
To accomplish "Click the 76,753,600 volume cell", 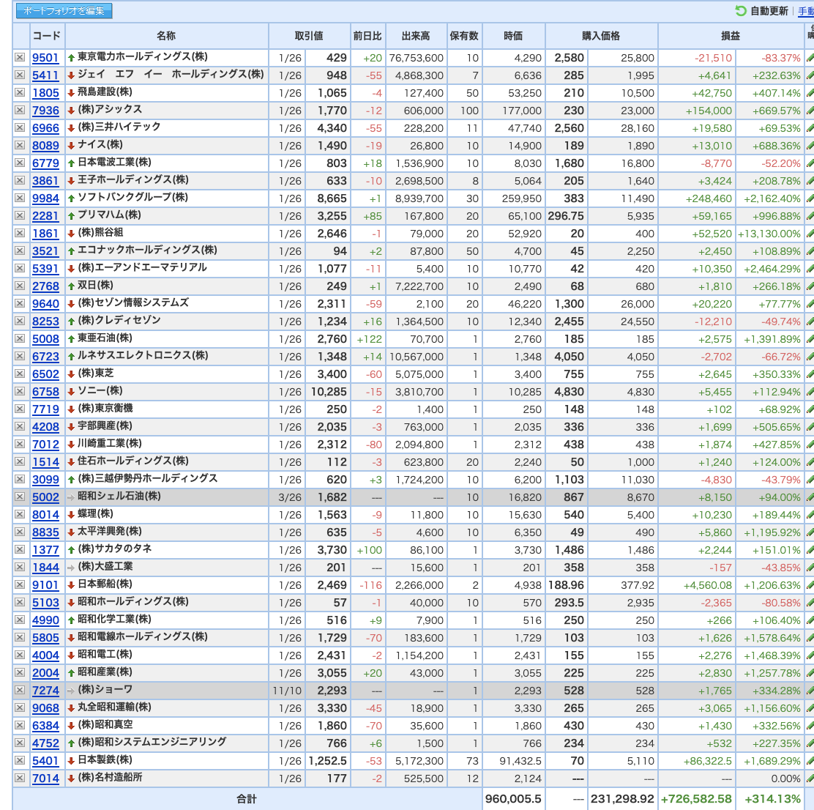I will click(417, 58).
